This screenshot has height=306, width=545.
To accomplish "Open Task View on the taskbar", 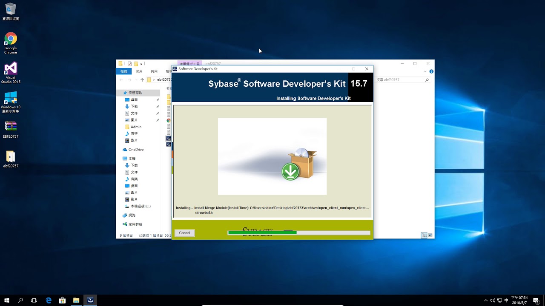I will click(34, 300).
